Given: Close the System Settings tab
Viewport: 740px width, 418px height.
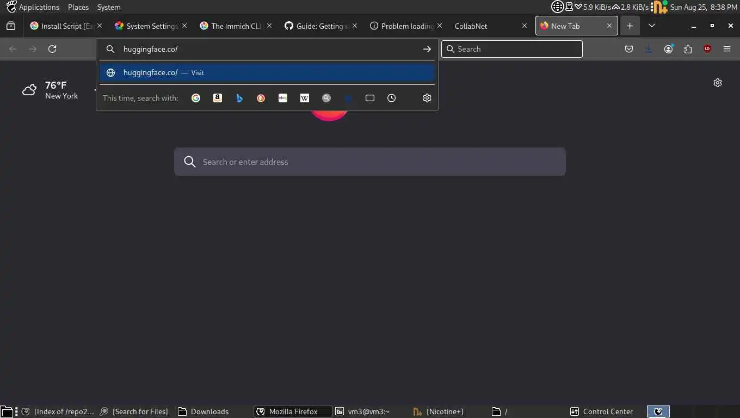Looking at the screenshot, I should [184, 26].
